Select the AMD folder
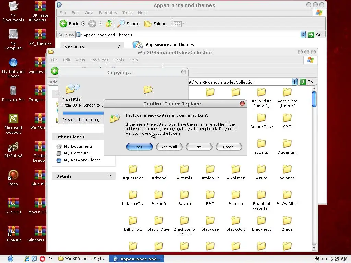 pos(287,121)
